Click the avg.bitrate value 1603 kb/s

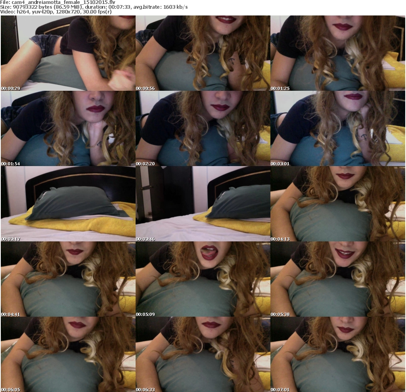click(x=175, y=7)
